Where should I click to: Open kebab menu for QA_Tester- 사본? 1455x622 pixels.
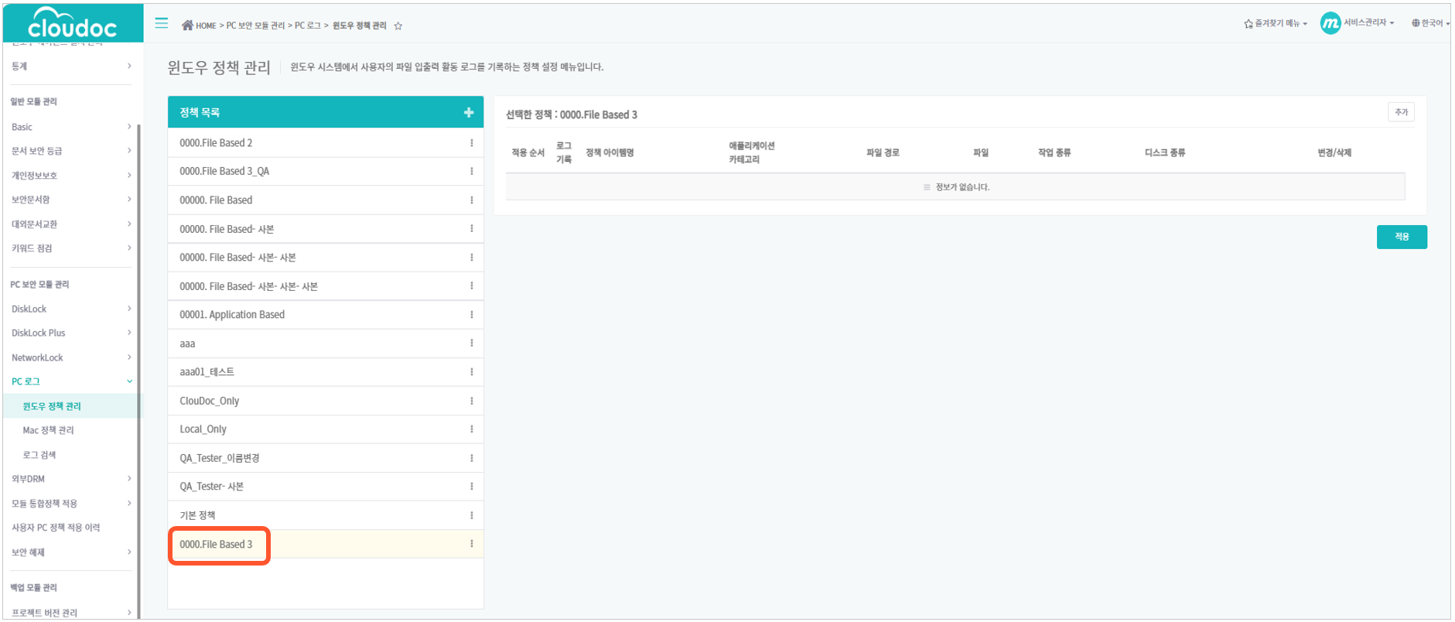coord(472,487)
